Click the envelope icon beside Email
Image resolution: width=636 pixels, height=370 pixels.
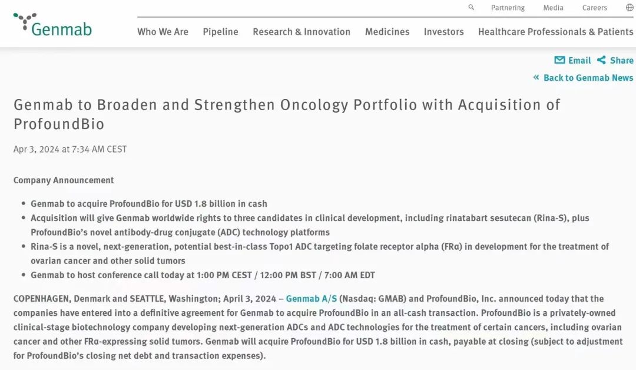(x=559, y=60)
